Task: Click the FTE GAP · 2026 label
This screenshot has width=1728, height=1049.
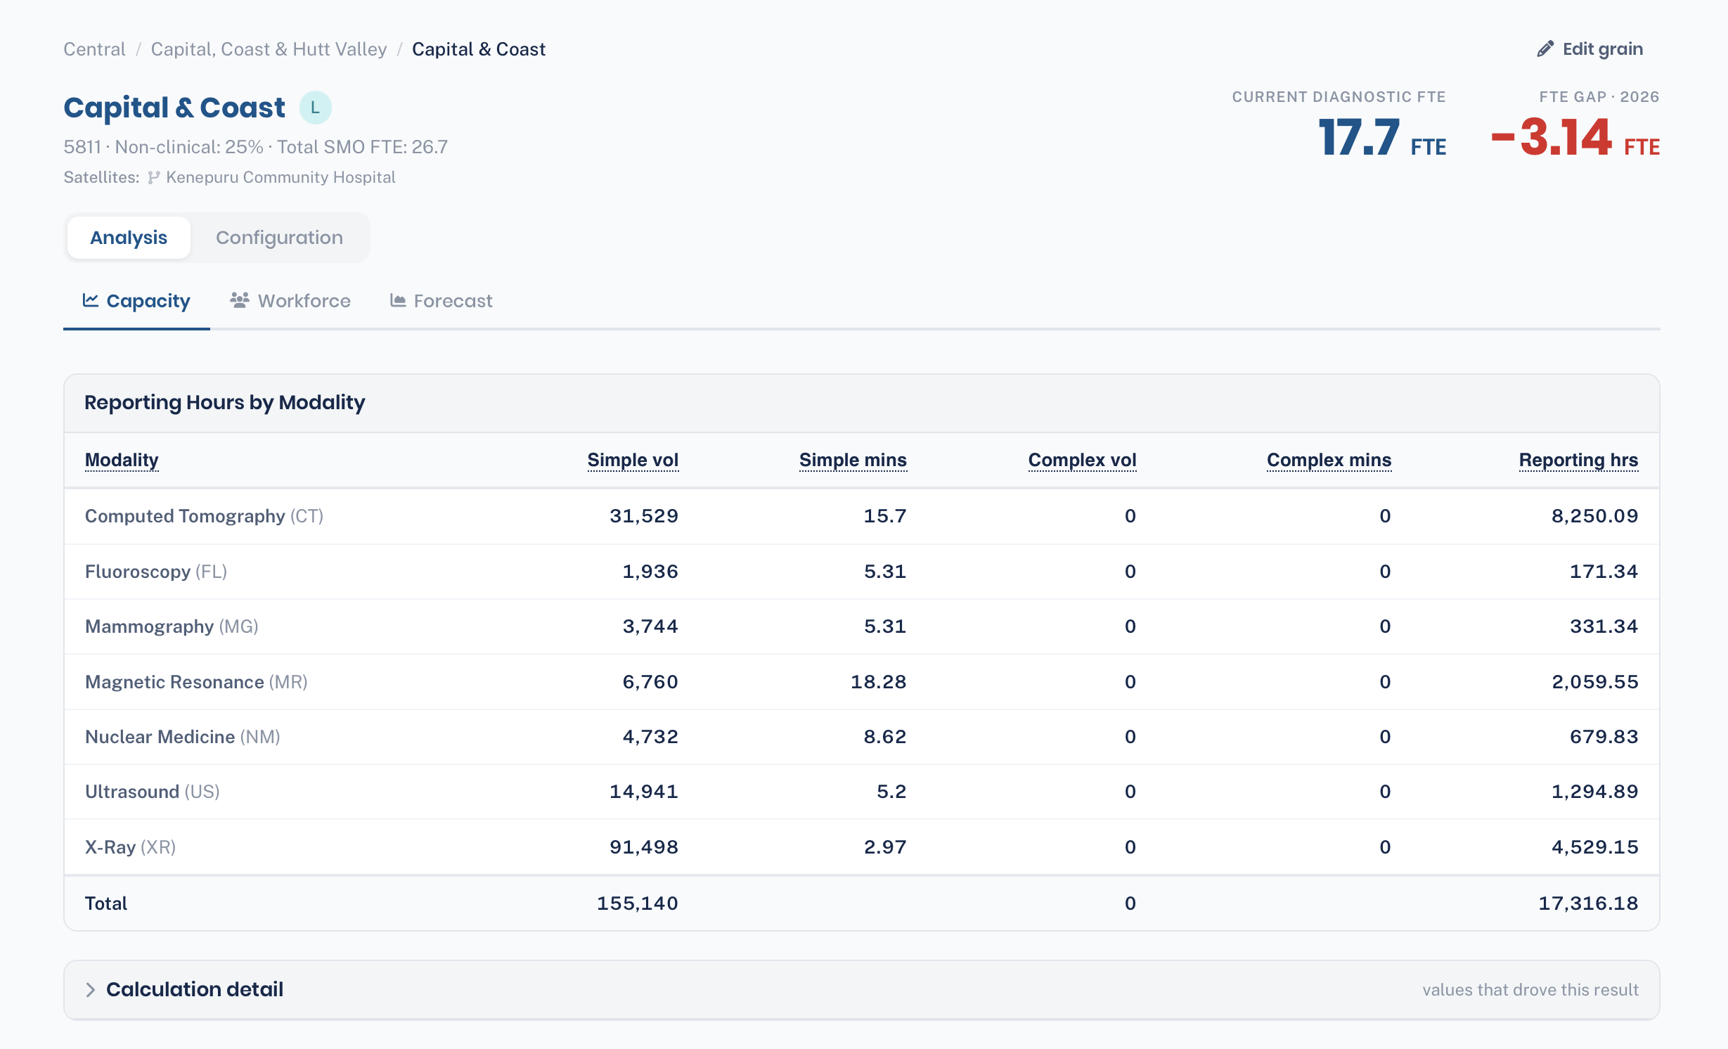Action: click(x=1599, y=97)
